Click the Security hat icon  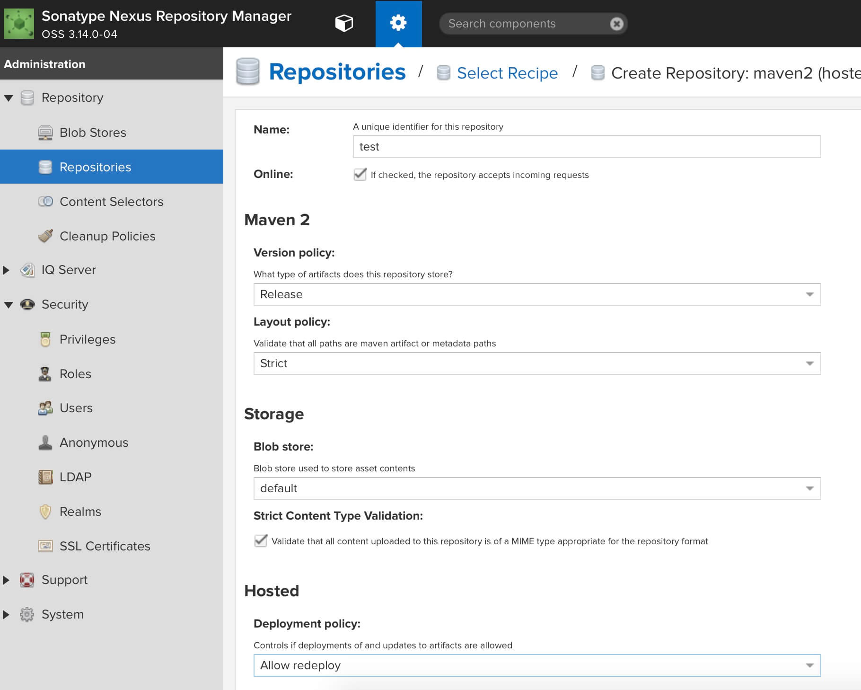click(27, 304)
